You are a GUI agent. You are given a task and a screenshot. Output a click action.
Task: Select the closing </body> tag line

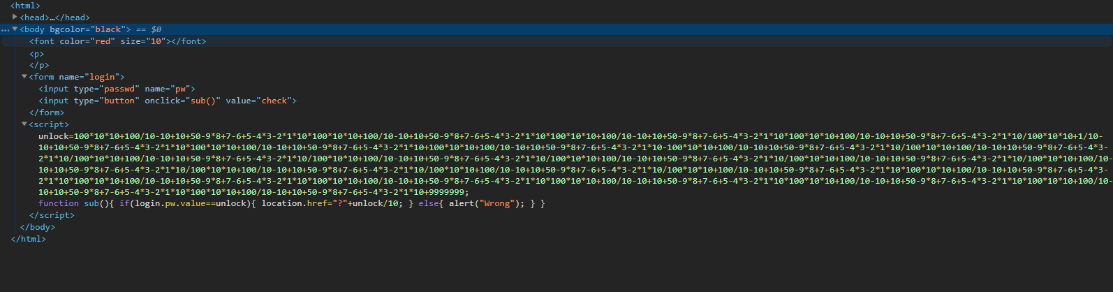coord(37,227)
